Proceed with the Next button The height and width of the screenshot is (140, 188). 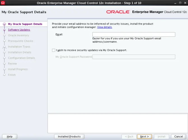pos(145,137)
